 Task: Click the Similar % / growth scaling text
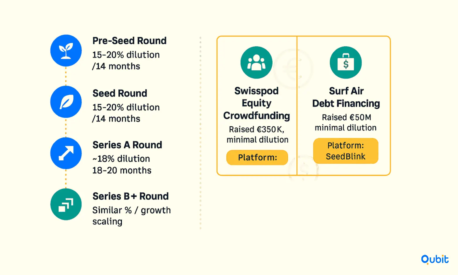pyautogui.click(x=132, y=216)
